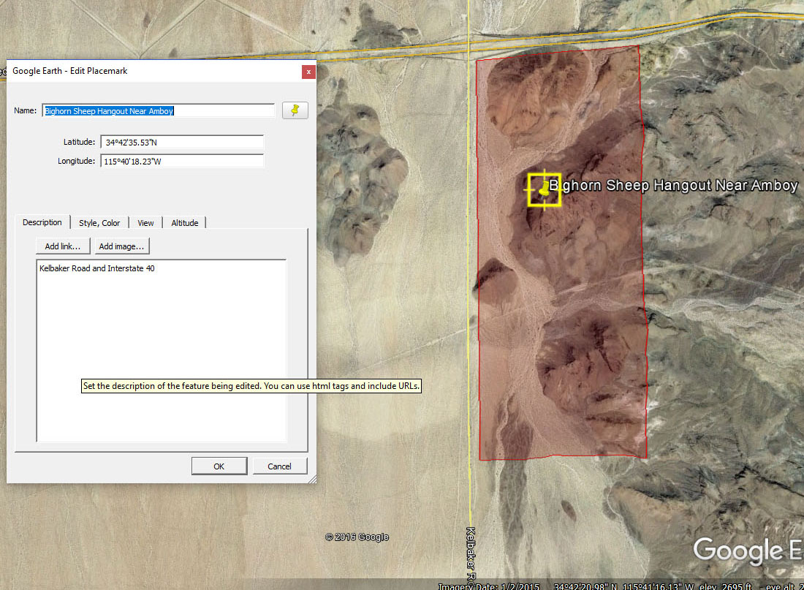Click the Kelbaker Road label on map
The height and width of the screenshot is (590, 804).
[471, 556]
